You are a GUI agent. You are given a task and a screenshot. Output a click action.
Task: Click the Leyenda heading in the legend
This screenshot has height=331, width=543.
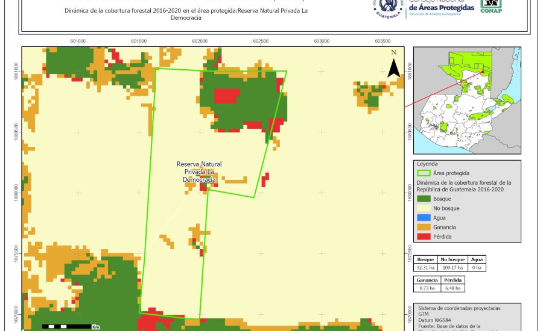pos(427,164)
